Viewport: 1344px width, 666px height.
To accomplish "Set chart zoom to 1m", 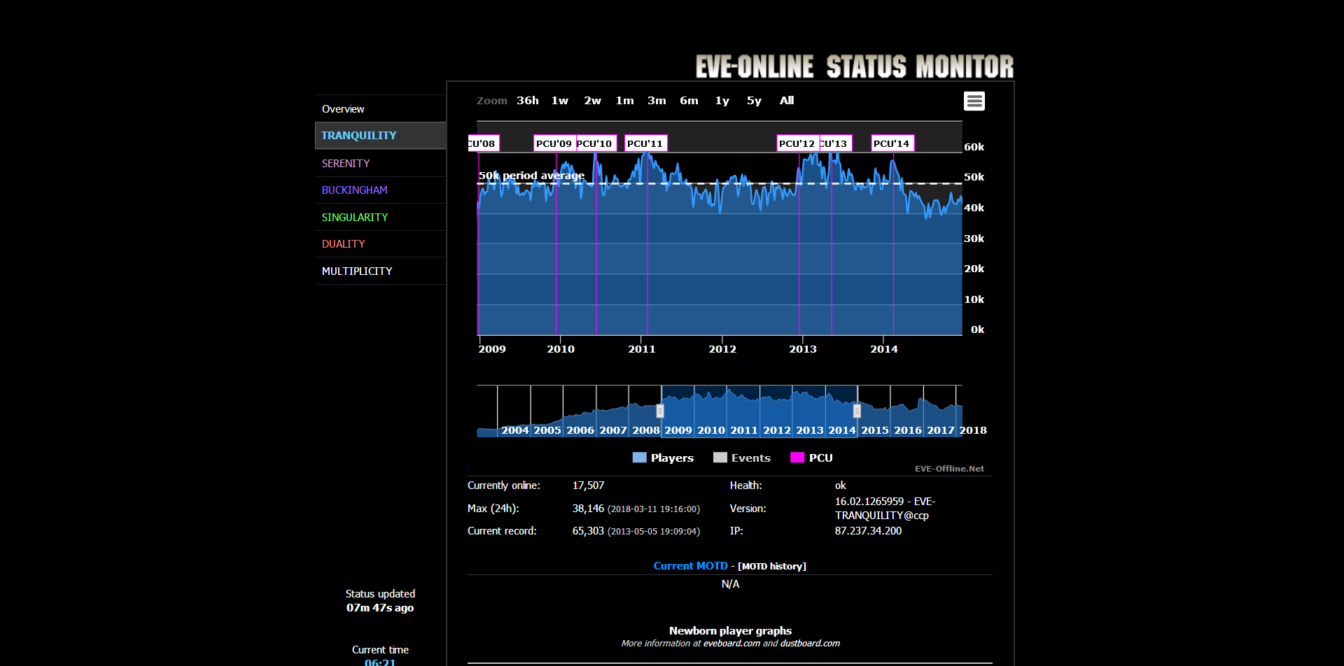I will click(624, 101).
